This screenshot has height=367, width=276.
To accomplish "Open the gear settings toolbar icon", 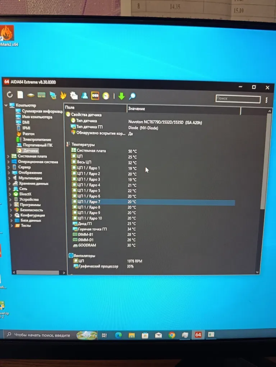I will click(x=74, y=95).
